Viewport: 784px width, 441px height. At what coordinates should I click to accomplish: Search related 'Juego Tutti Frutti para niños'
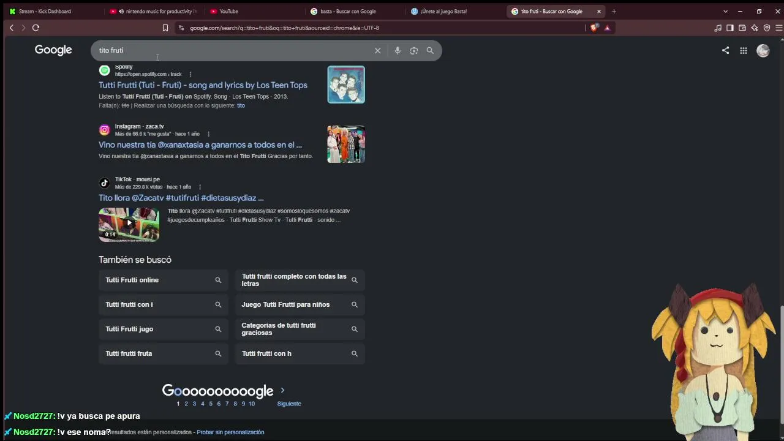tap(300, 304)
